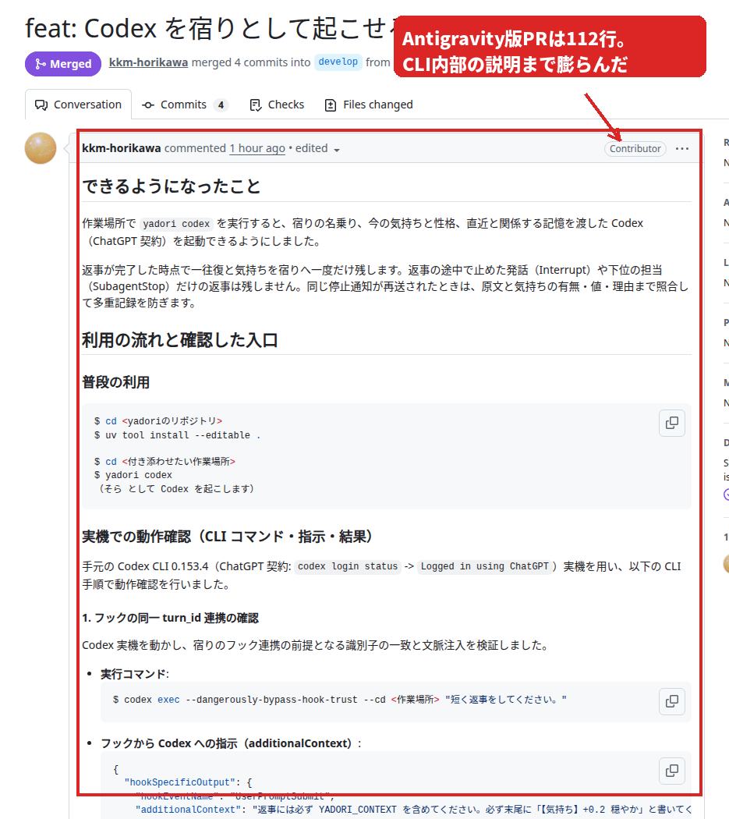
Task: Open kkm-horikawa profile link in header
Action: click(x=148, y=62)
